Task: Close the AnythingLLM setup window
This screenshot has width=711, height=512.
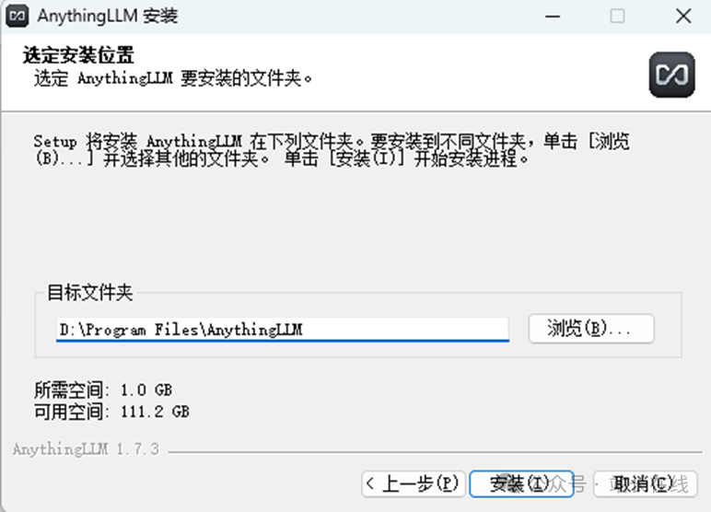Action: click(682, 17)
